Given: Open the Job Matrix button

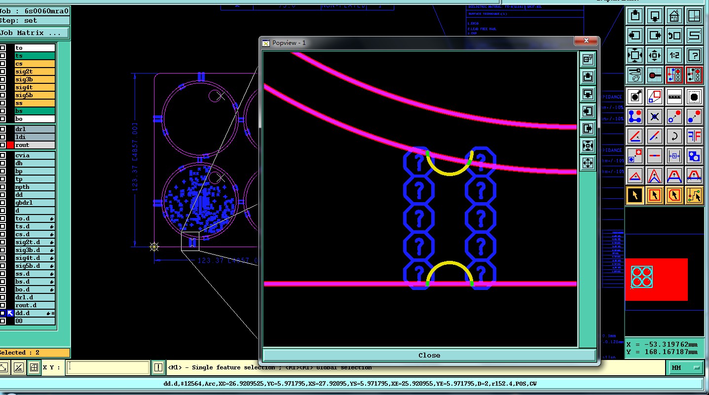Looking at the screenshot, I should coord(34,33).
